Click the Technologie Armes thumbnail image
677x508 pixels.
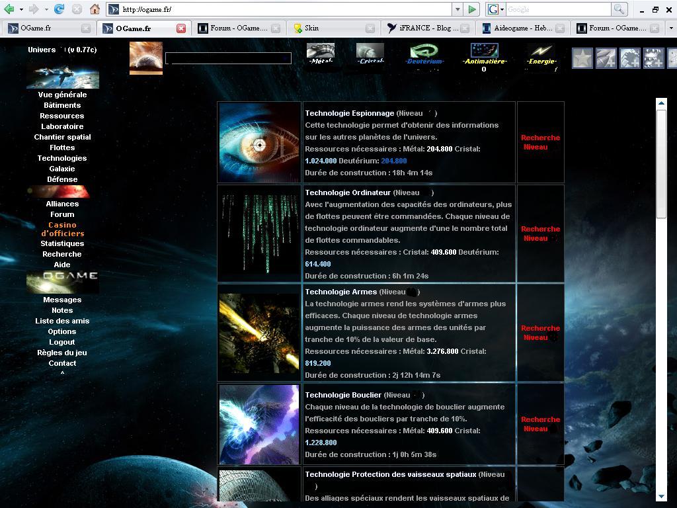259,333
